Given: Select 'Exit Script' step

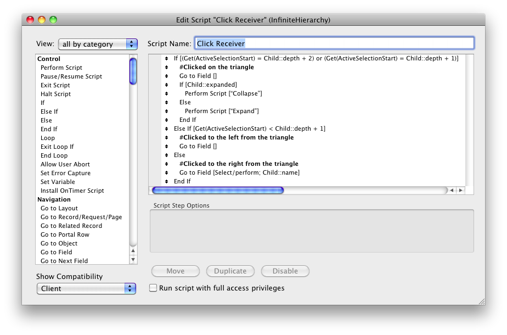Looking at the screenshot, I should coord(55,85).
